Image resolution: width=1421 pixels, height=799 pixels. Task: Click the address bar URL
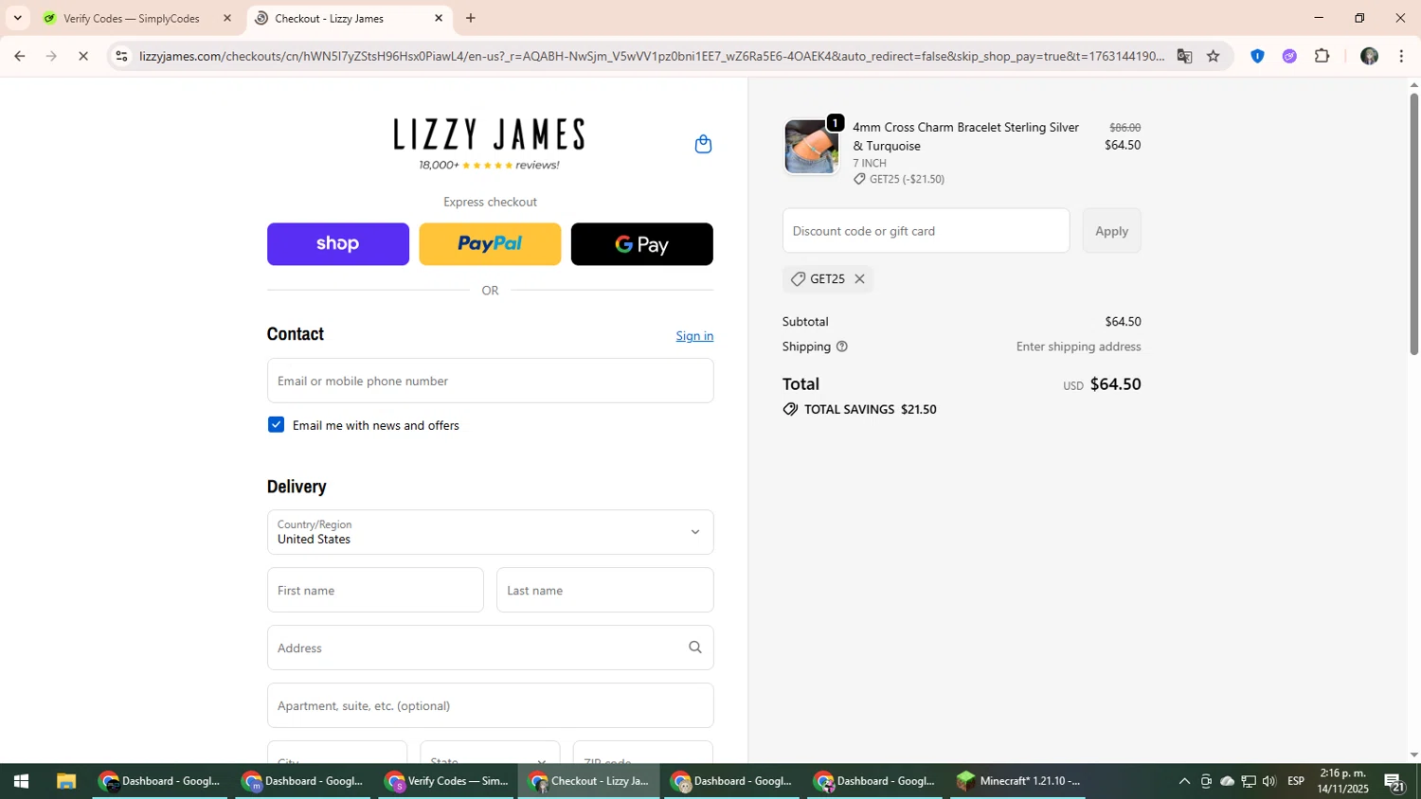point(652,56)
